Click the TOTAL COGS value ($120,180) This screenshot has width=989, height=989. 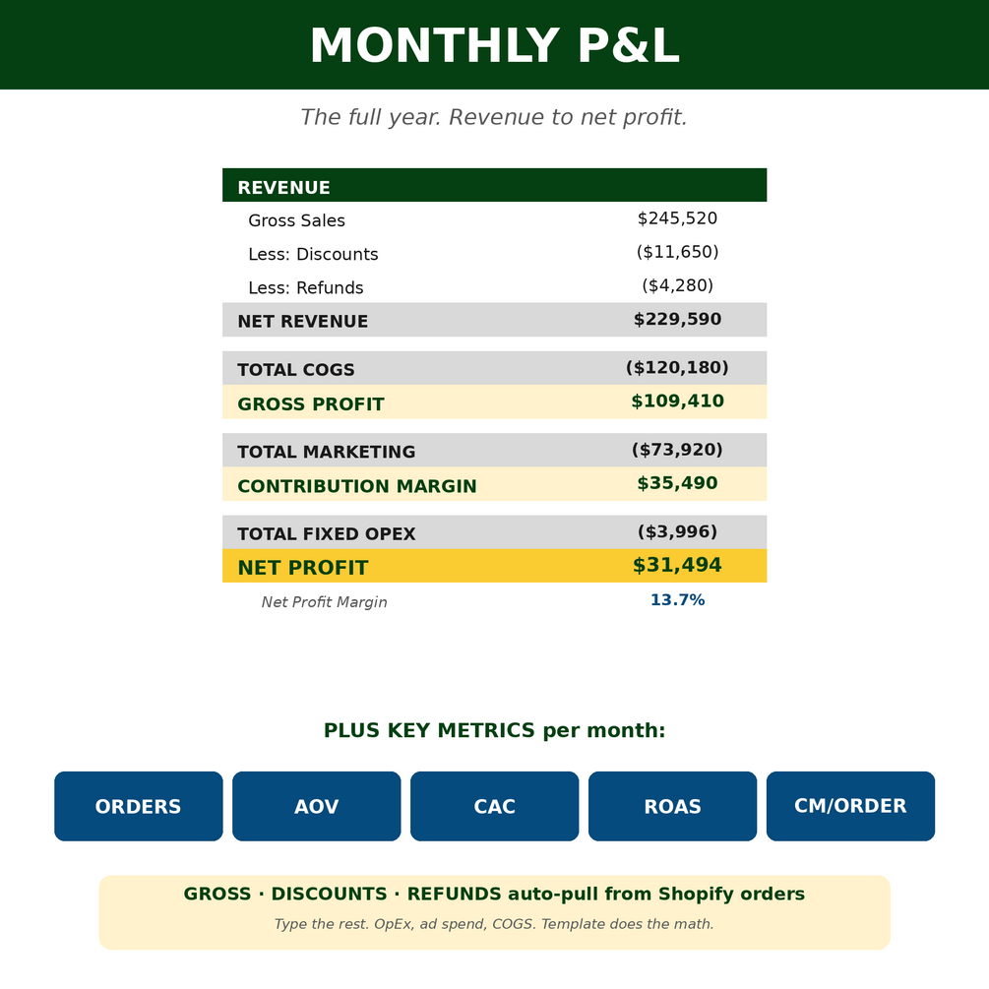click(x=677, y=368)
